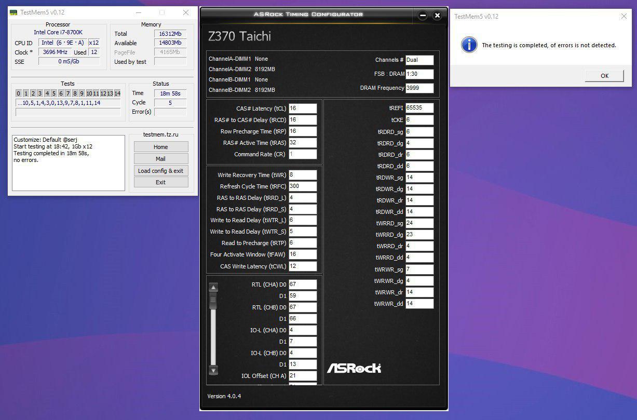The width and height of the screenshot is (637, 420).
Task: Click the TestMem5 log text box
Action: 69,163
